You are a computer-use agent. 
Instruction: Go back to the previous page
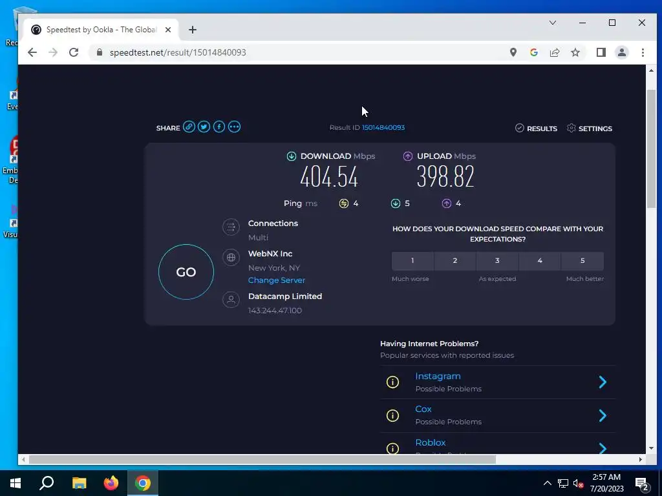click(32, 52)
